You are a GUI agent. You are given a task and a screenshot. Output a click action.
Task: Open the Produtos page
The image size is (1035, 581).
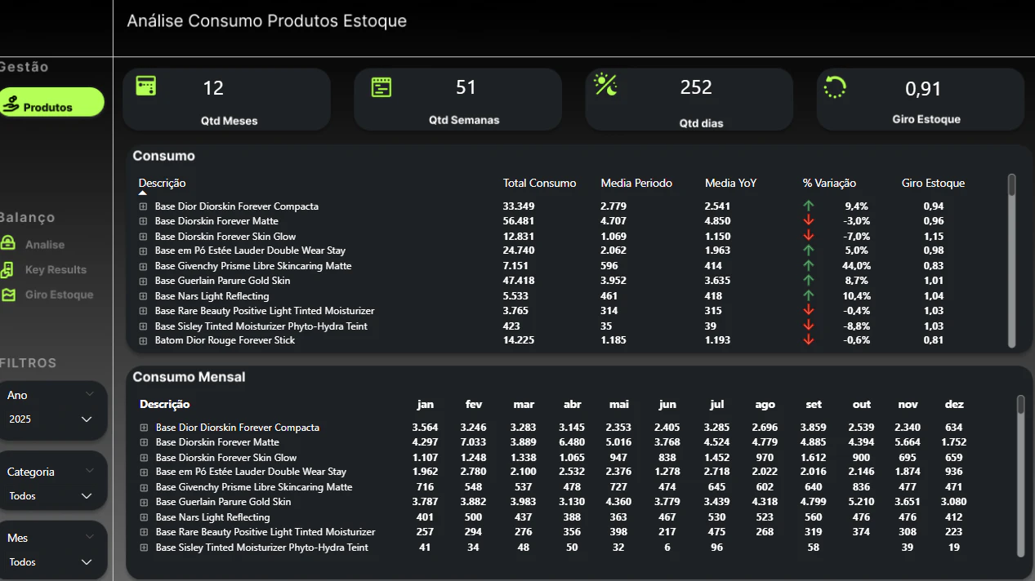(x=51, y=103)
